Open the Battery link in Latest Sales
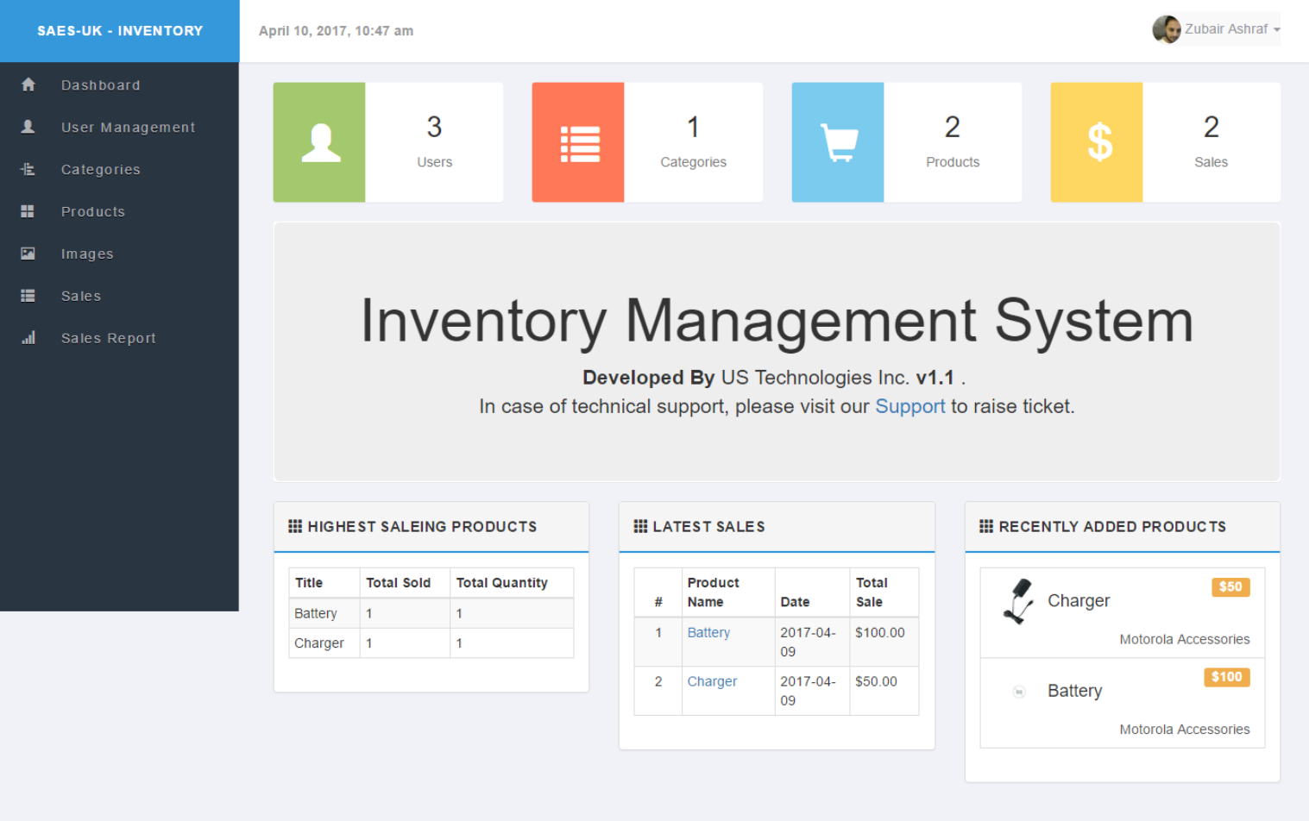The height and width of the screenshot is (821, 1309). tap(708, 632)
